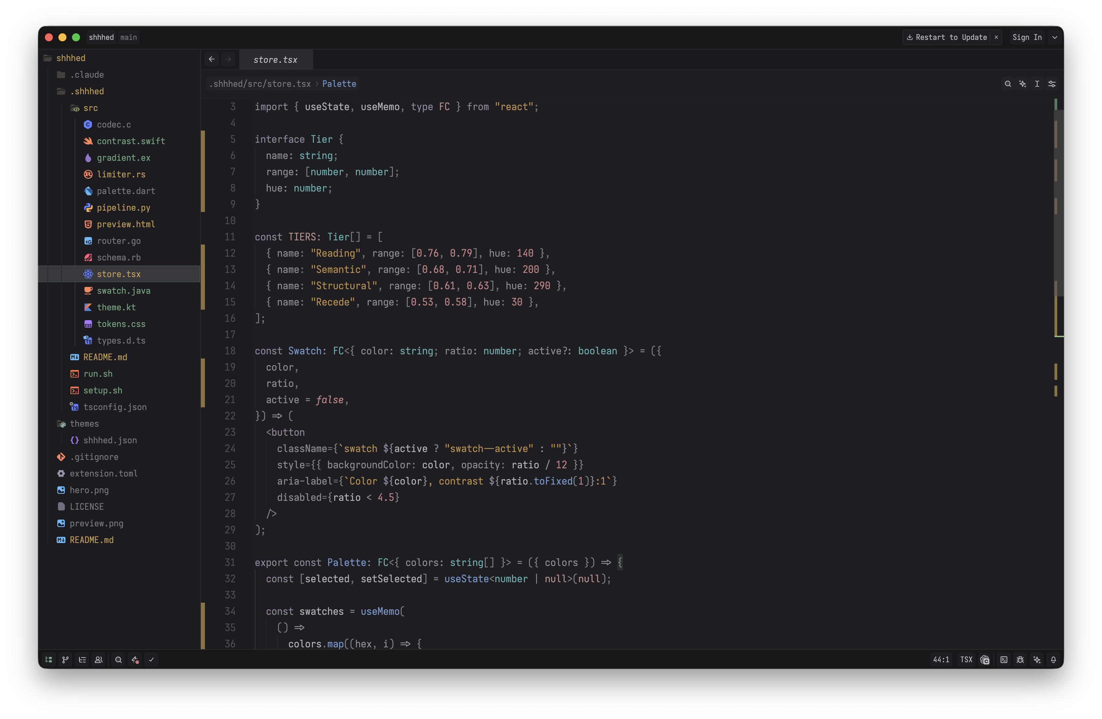Open .gitignore file

pos(119,457)
